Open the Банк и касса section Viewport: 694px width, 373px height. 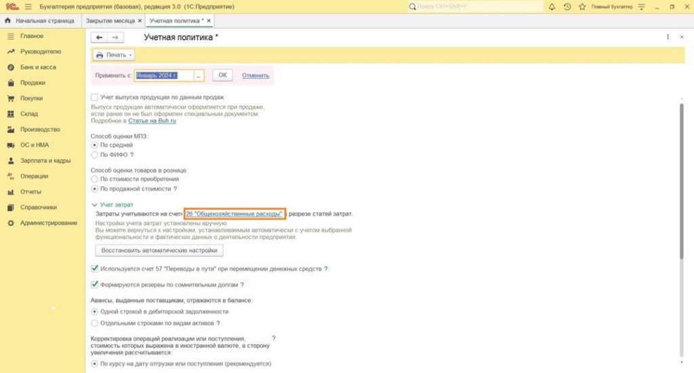pyautogui.click(x=38, y=67)
